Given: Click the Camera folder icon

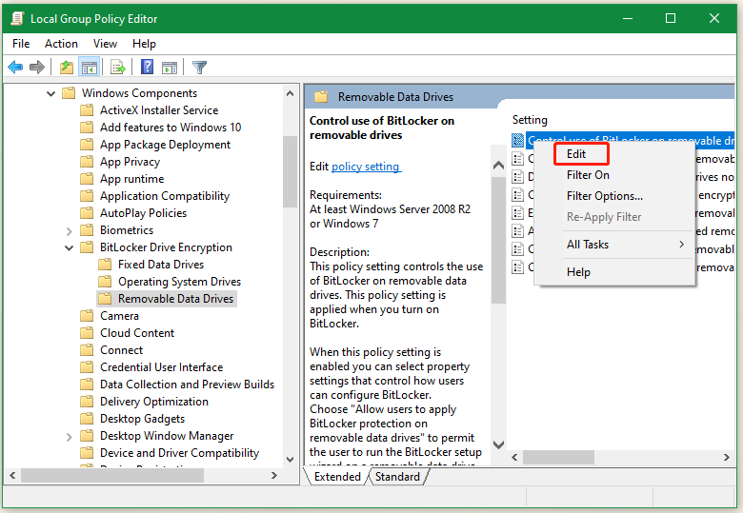Looking at the screenshot, I should (87, 316).
